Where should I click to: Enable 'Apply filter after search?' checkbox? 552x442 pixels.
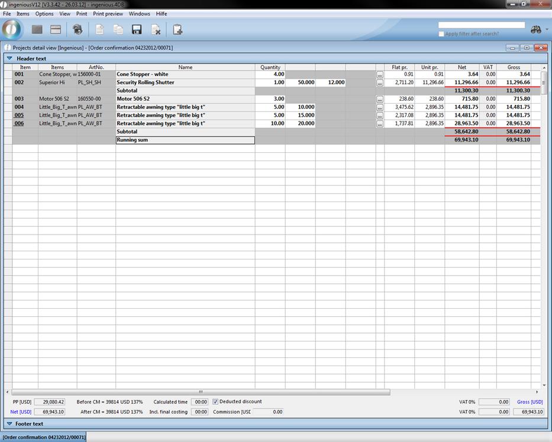[x=441, y=34]
